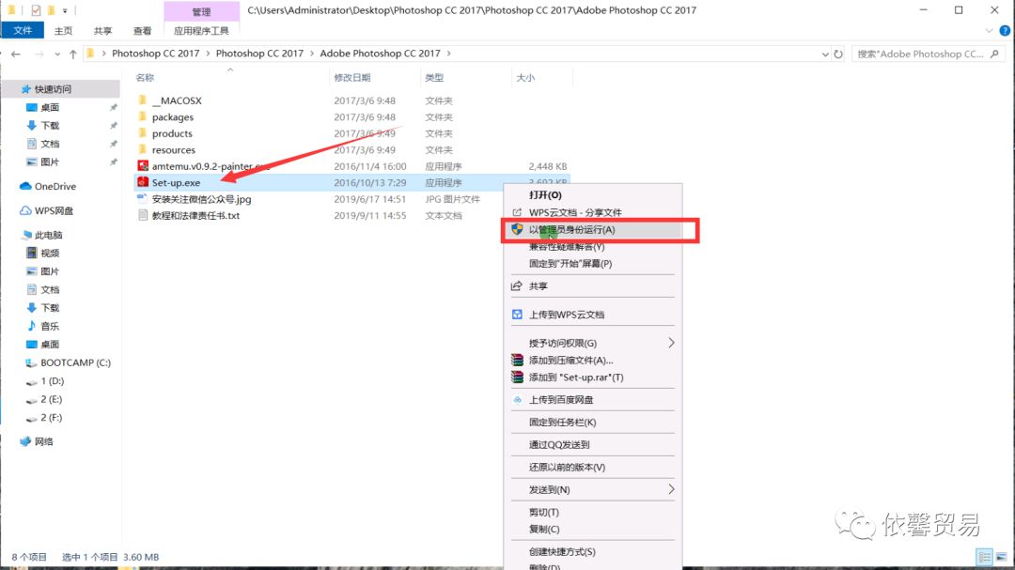The height and width of the screenshot is (570, 1015).
Task: Switch to the 查看 ribbon tab
Action: 142,30
